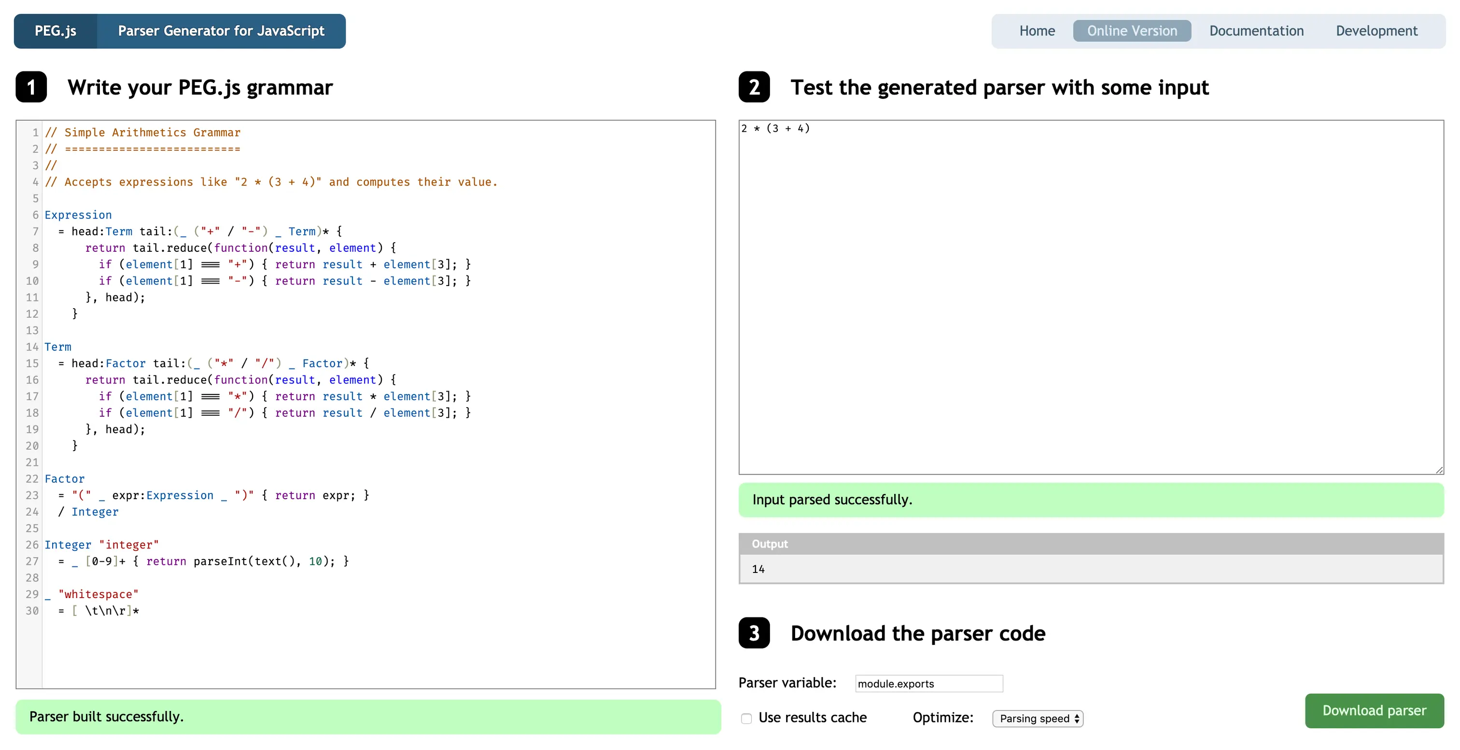Click the textarea resize handle corner

(x=1439, y=470)
